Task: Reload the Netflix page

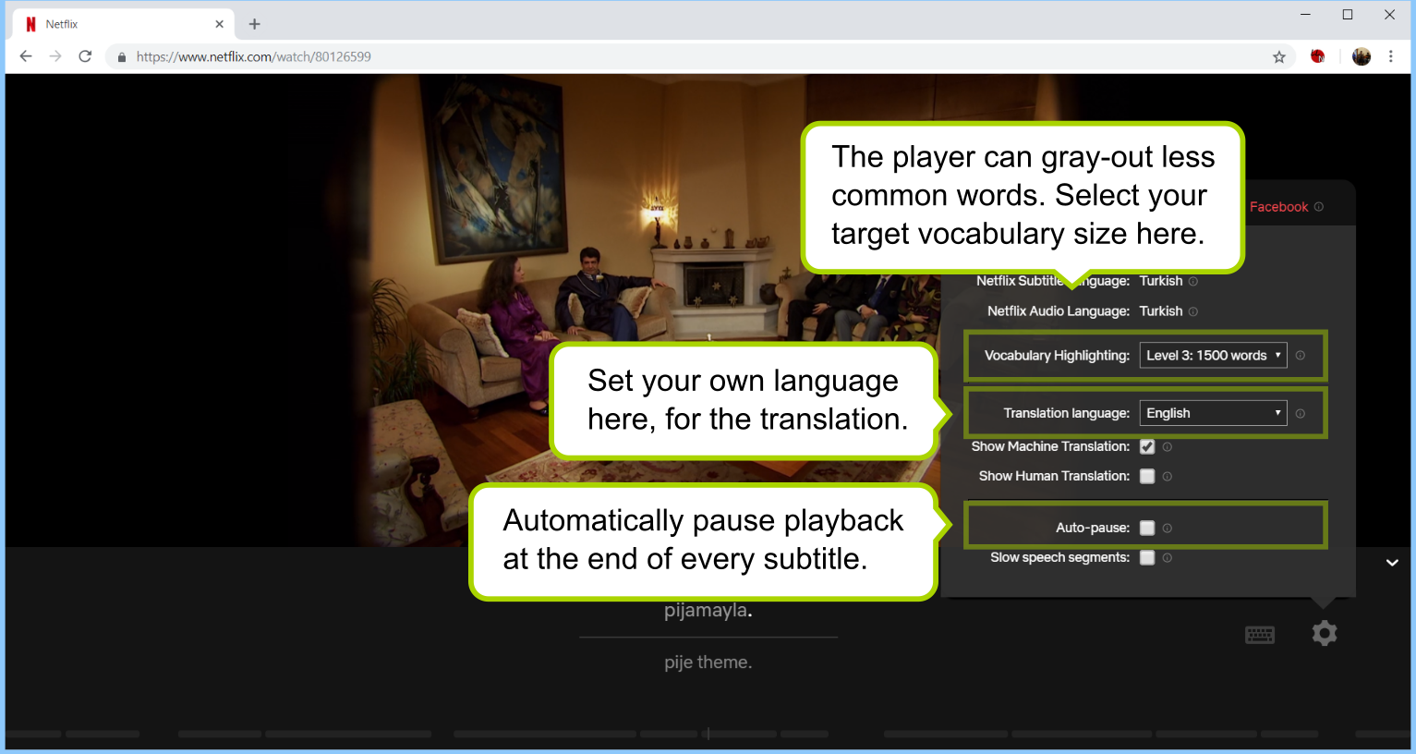Action: point(85,56)
